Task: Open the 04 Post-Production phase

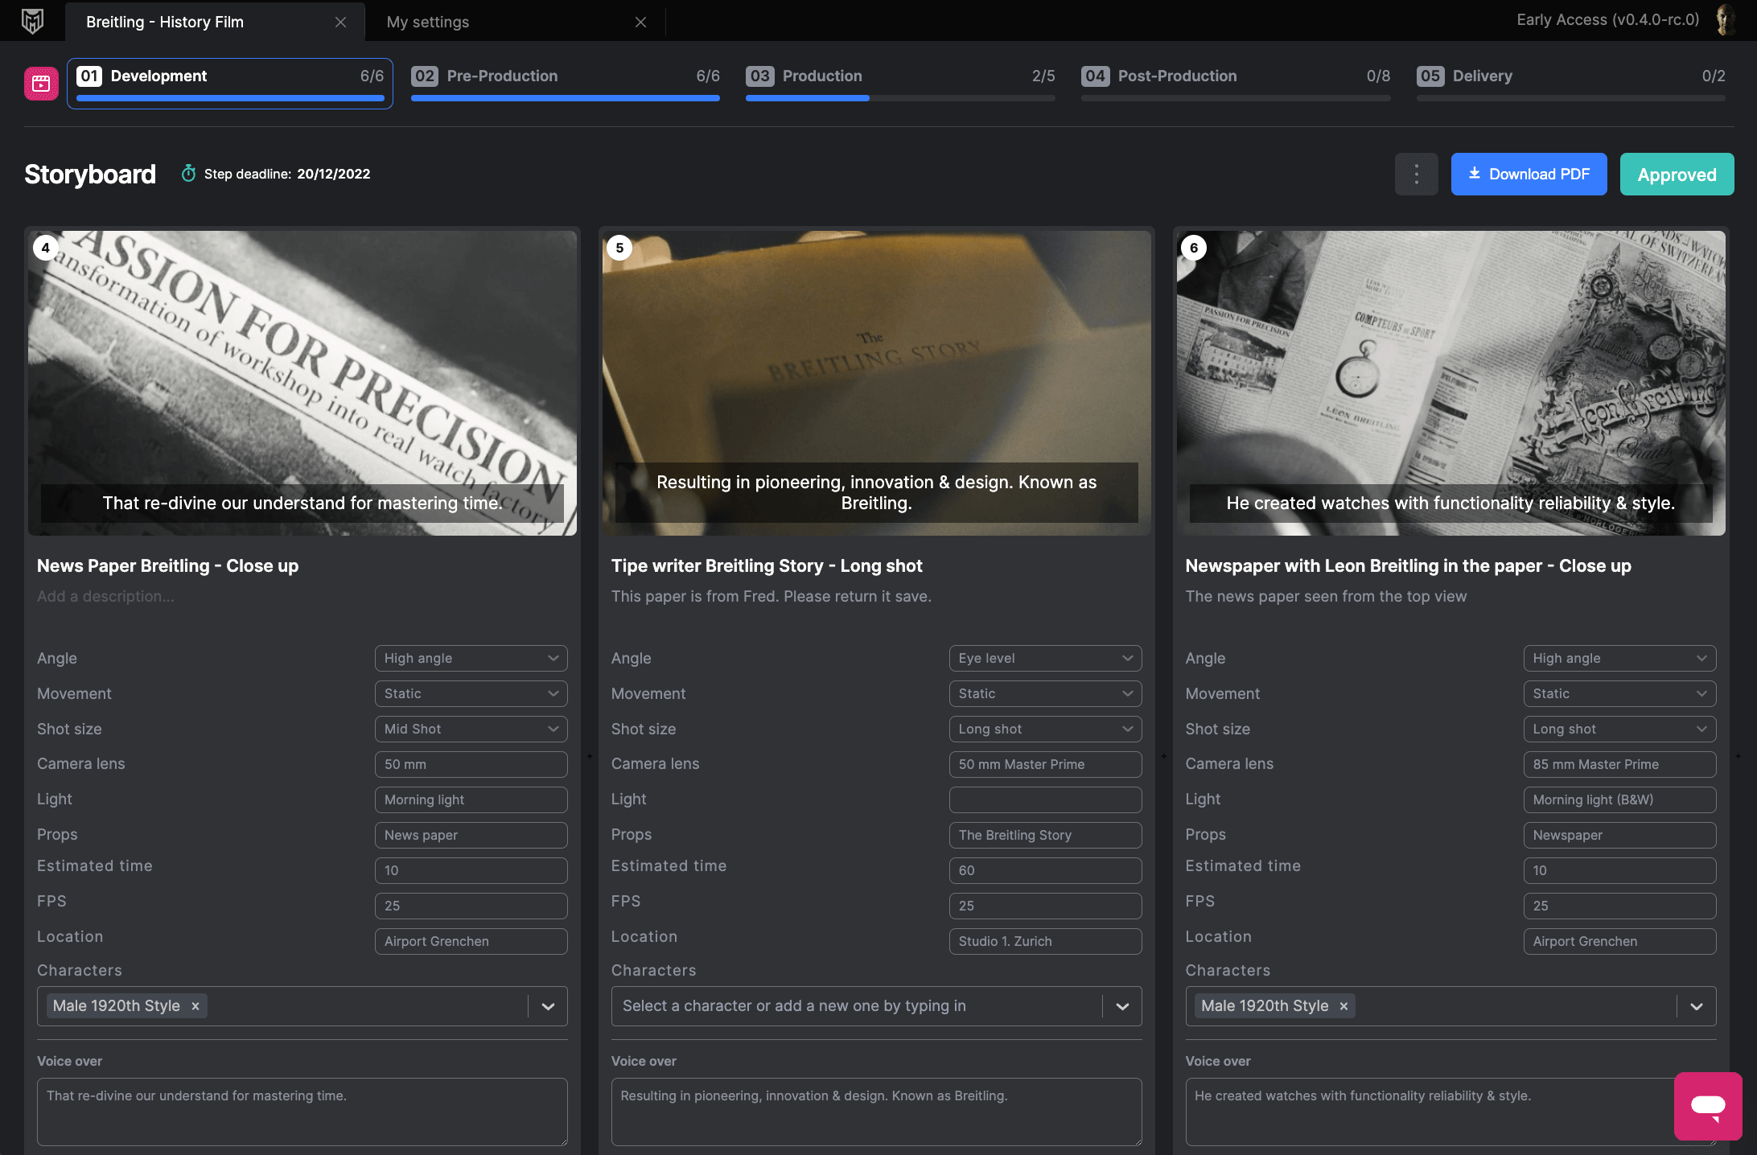Action: coord(1236,83)
